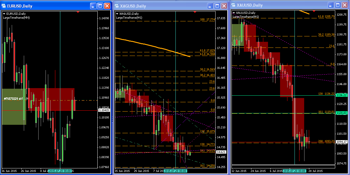The width and height of the screenshot is (350, 175).
Task: Expand the XAGUSD,Daily symbol arrow
Action: pyautogui.click(x=117, y=14)
